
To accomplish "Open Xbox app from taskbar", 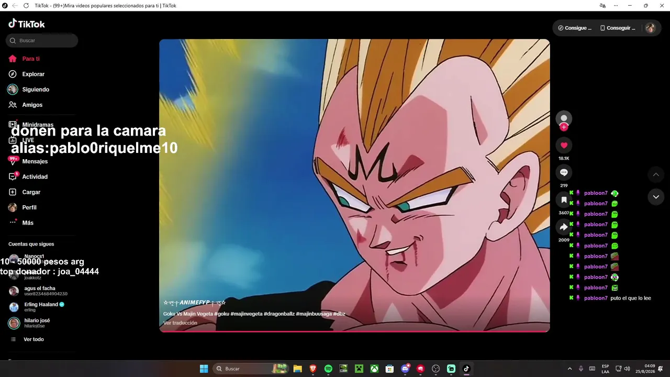I will pyautogui.click(x=374, y=369).
